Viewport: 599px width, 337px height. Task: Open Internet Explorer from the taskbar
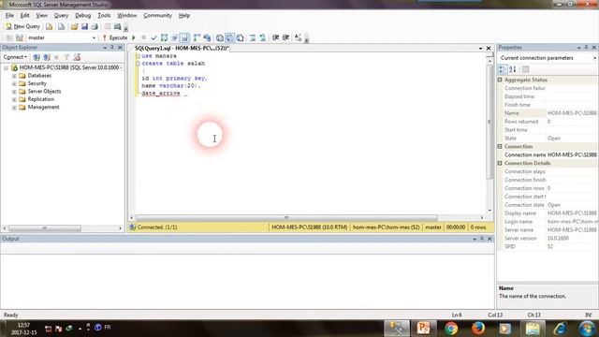[560, 329]
